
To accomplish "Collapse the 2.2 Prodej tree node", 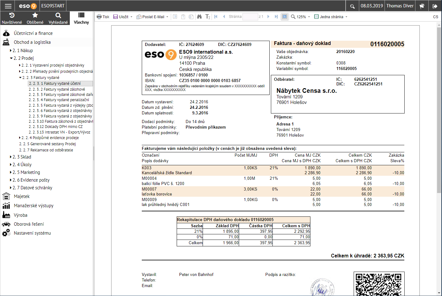I will pos(11,58).
